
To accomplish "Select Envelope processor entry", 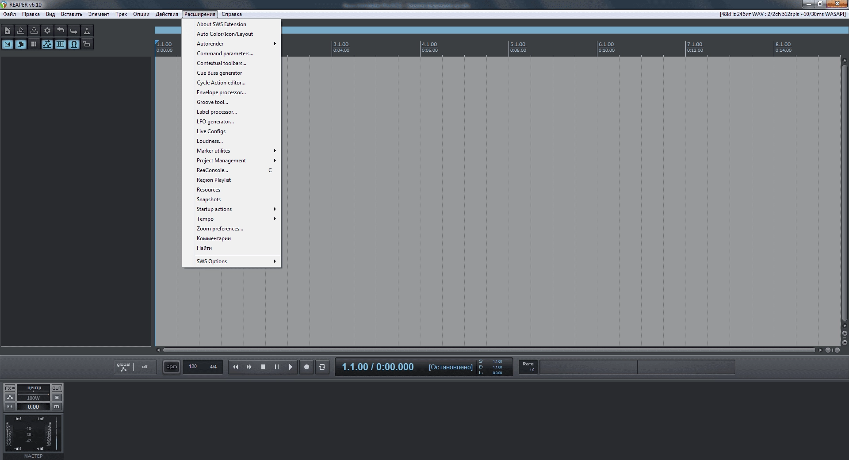I will pyautogui.click(x=231, y=92).
